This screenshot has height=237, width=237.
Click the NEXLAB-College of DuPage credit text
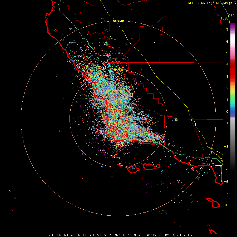click(210, 3)
